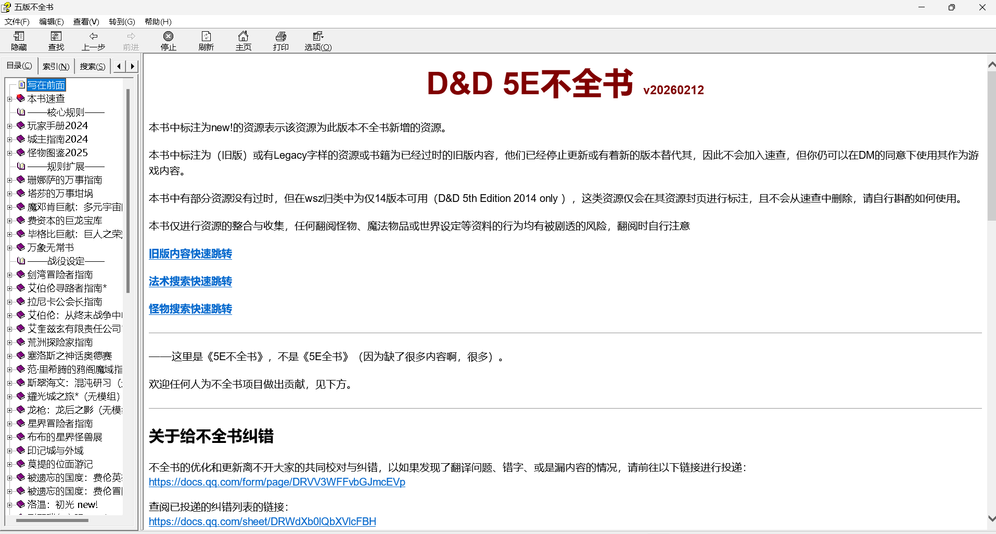The image size is (996, 534).
Task: Click the book icon for 星界冒险者指南
Action: 21,423
